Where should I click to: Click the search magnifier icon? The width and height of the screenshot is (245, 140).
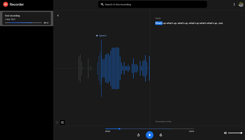tap(102, 4)
